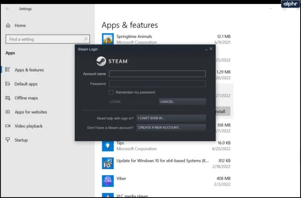Go to the Video playback page
Image resolution: width=301 pixels, height=198 pixels.
(x=28, y=126)
